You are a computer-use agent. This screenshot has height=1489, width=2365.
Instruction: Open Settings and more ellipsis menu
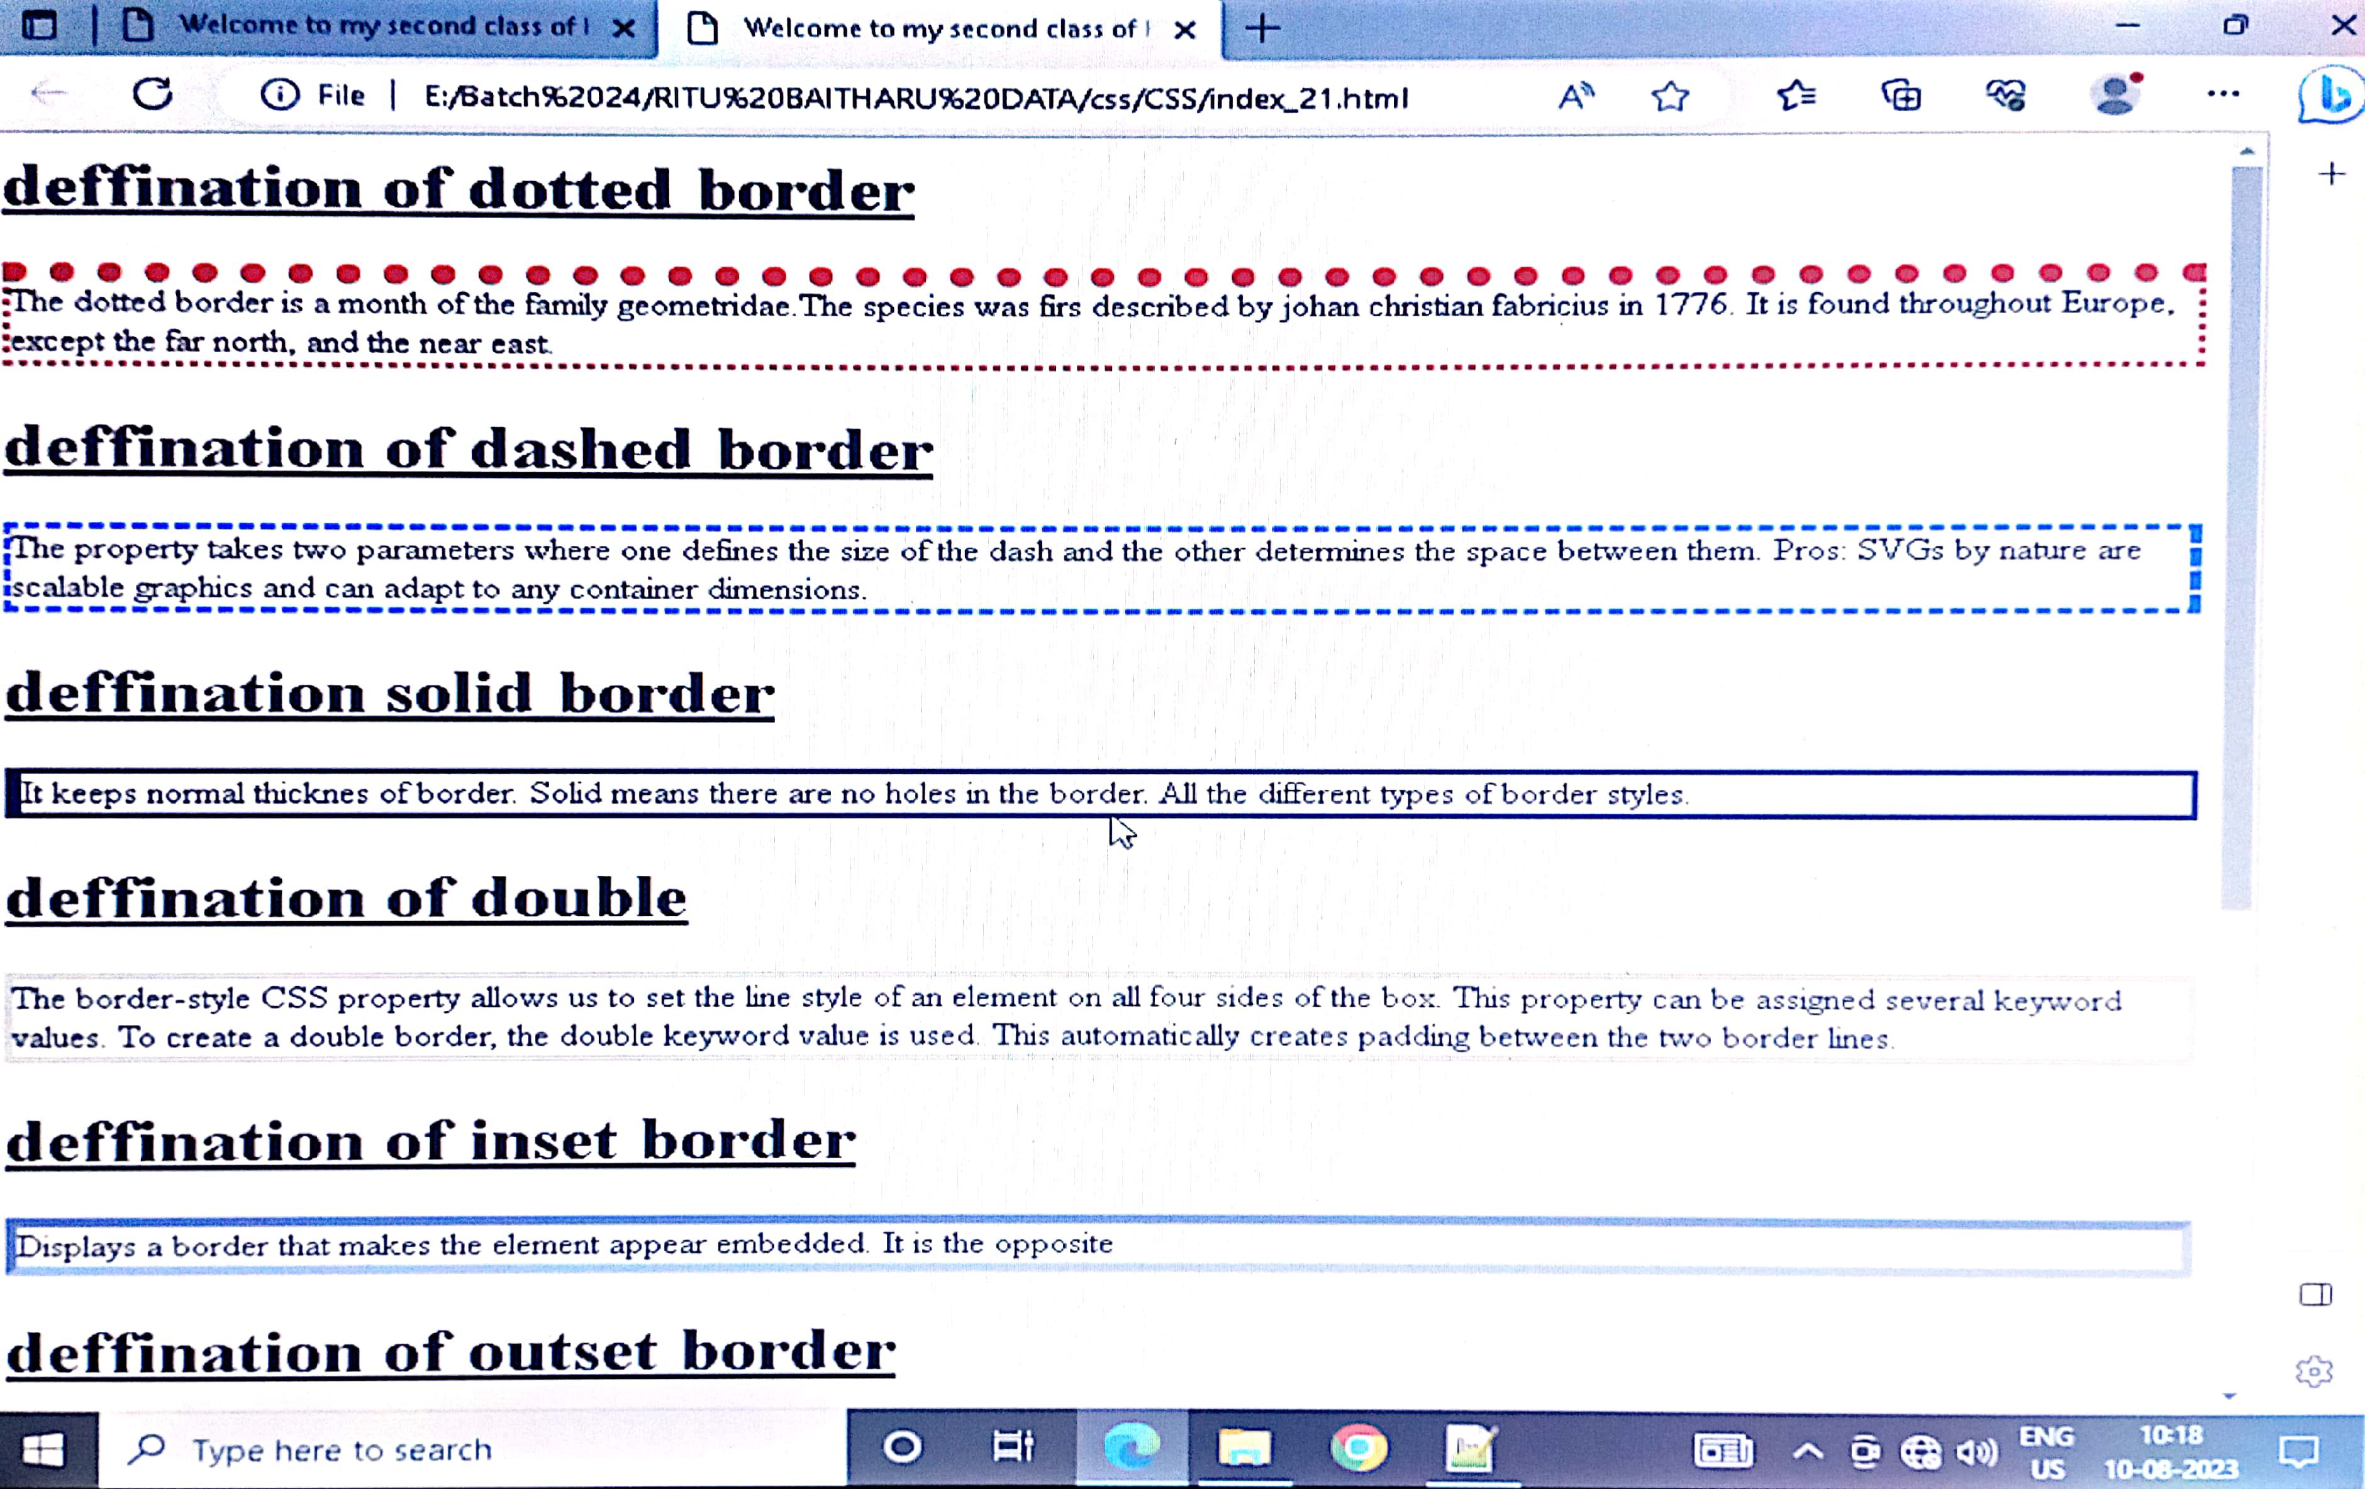coord(2223,94)
